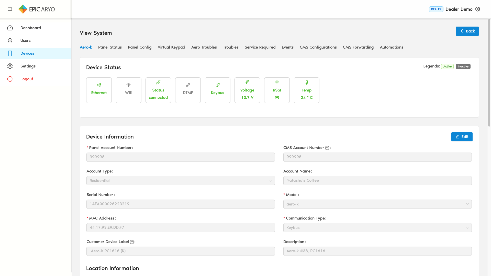Viewport: 491px width, 276px height.
Task: Click the Keybus status tile
Action: click(218, 90)
